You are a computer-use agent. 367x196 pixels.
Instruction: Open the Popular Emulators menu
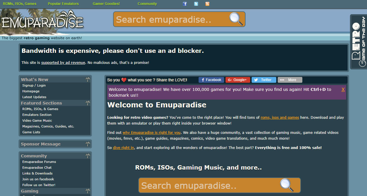pyautogui.click(x=63, y=4)
